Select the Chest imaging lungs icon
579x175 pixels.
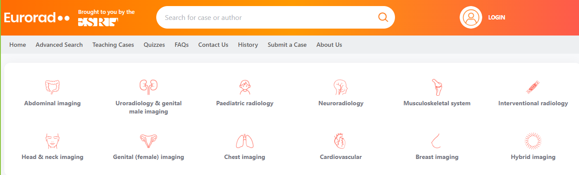245,141
